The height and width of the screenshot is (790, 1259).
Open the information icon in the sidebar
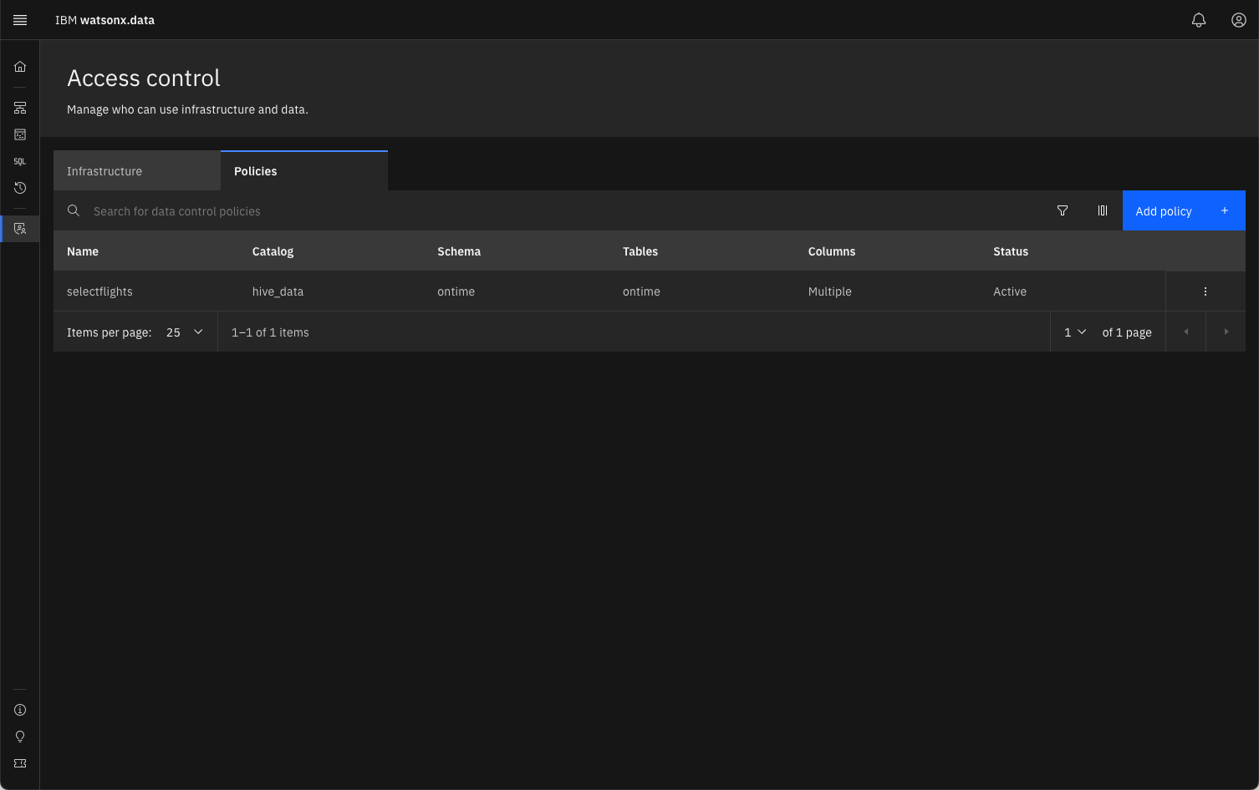20,710
